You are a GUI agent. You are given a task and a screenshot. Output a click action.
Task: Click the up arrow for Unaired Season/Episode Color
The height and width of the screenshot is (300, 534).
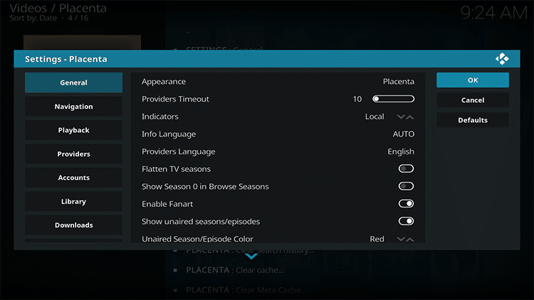coord(410,239)
